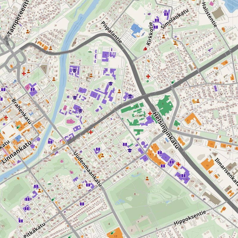Screen dimensions: 238x238
Task: Select person icon beside Tampereentie label
Action: click(x=28, y=32)
